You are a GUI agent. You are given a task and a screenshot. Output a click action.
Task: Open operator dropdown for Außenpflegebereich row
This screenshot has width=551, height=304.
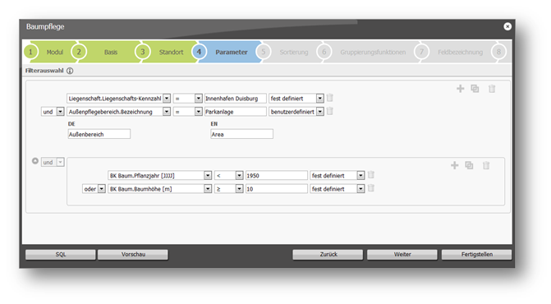pyautogui.click(x=199, y=112)
